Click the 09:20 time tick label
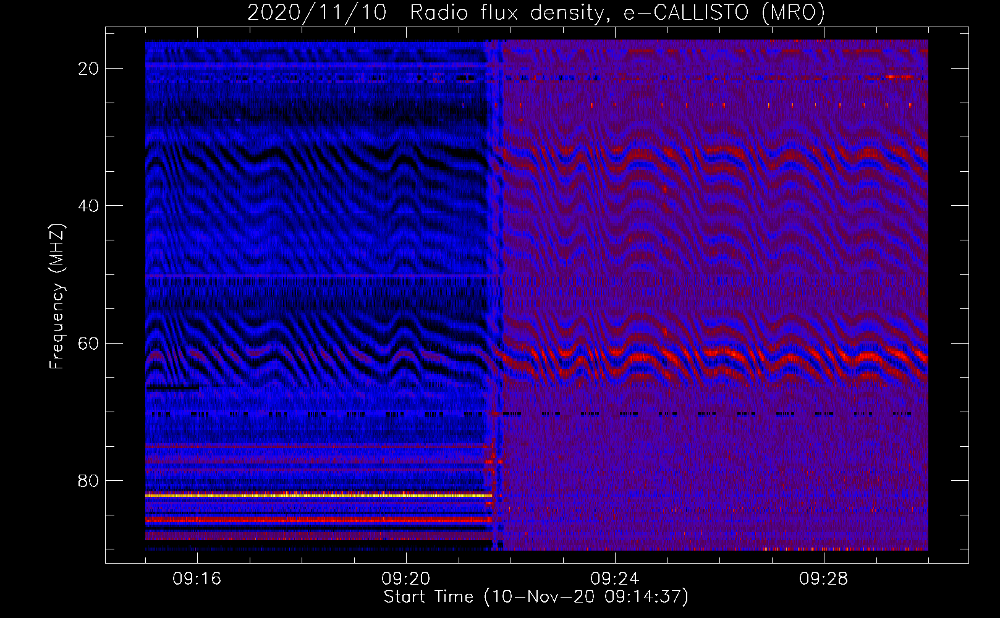 [406, 579]
